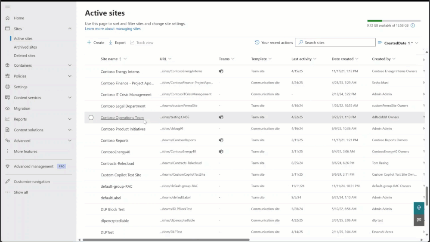The image size is (430, 242).
Task: Open the Site name column dropdown
Action: tap(125, 59)
